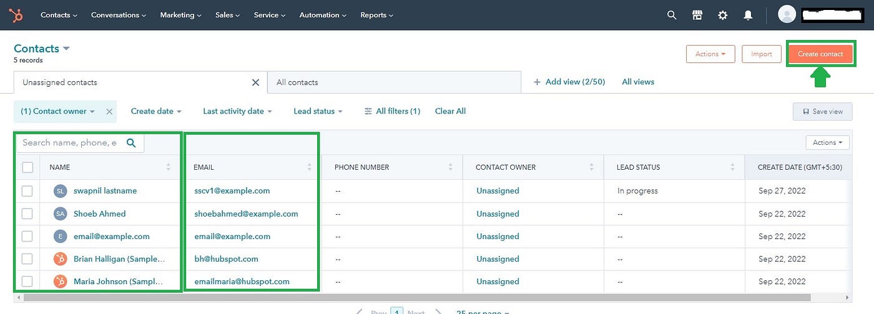
Task: Sort by PHONE NUMBER column arrows
Action: [451, 167]
